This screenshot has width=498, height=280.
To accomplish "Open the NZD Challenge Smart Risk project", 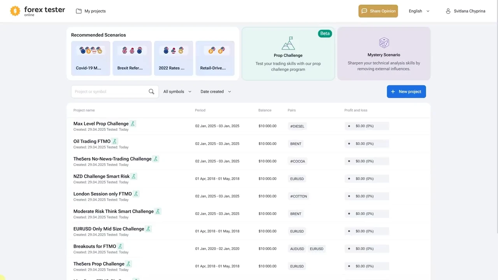I will click(x=101, y=177).
